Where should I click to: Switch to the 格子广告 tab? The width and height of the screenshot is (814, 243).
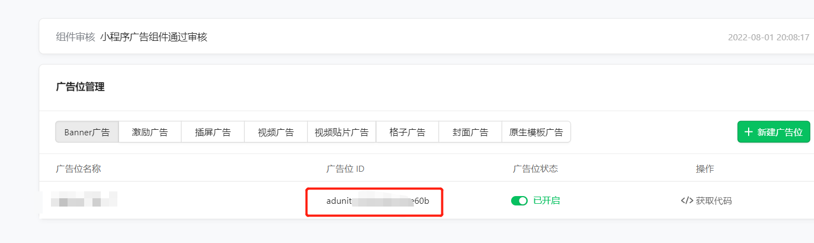(407, 133)
